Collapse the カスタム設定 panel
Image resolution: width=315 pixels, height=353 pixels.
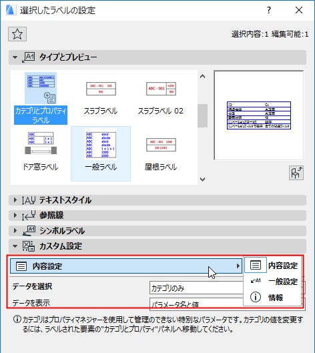[x=15, y=246]
